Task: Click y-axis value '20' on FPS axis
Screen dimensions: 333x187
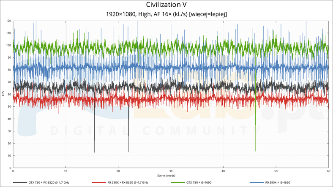Action: click(9, 144)
